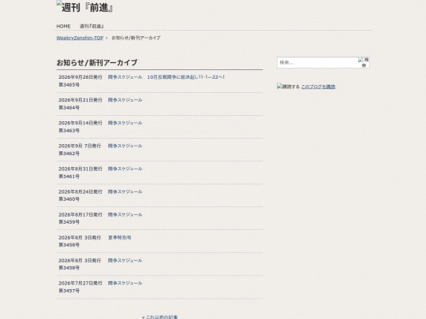The width and height of the screenshot is (426, 319).
Task: Click the お知らせ/新刊アーカイブ breadcrumb text
Action: pyautogui.click(x=136, y=38)
